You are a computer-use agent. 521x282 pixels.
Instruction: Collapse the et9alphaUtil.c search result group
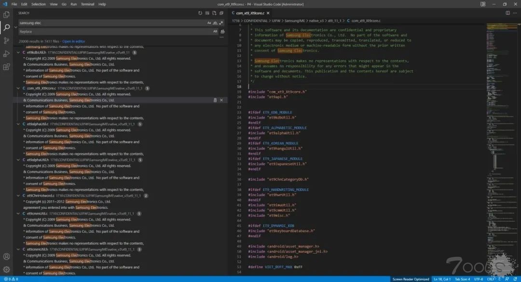(18, 124)
